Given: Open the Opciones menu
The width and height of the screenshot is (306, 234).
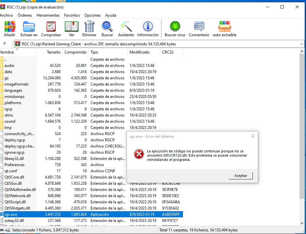Looking at the screenshot, I should 92,15.
